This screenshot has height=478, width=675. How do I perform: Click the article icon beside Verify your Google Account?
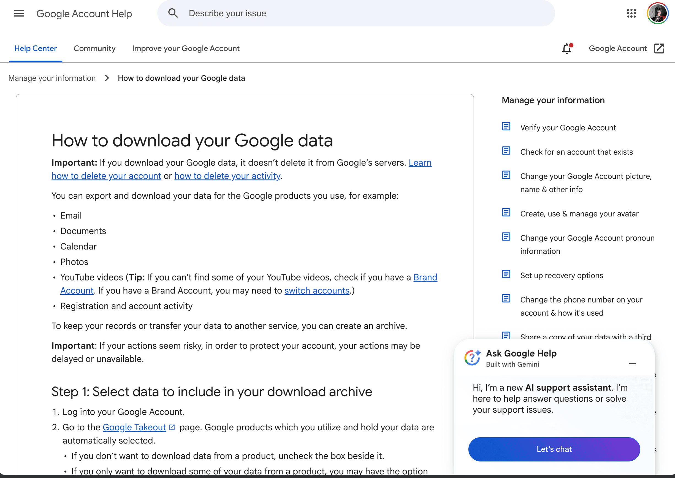coord(506,126)
